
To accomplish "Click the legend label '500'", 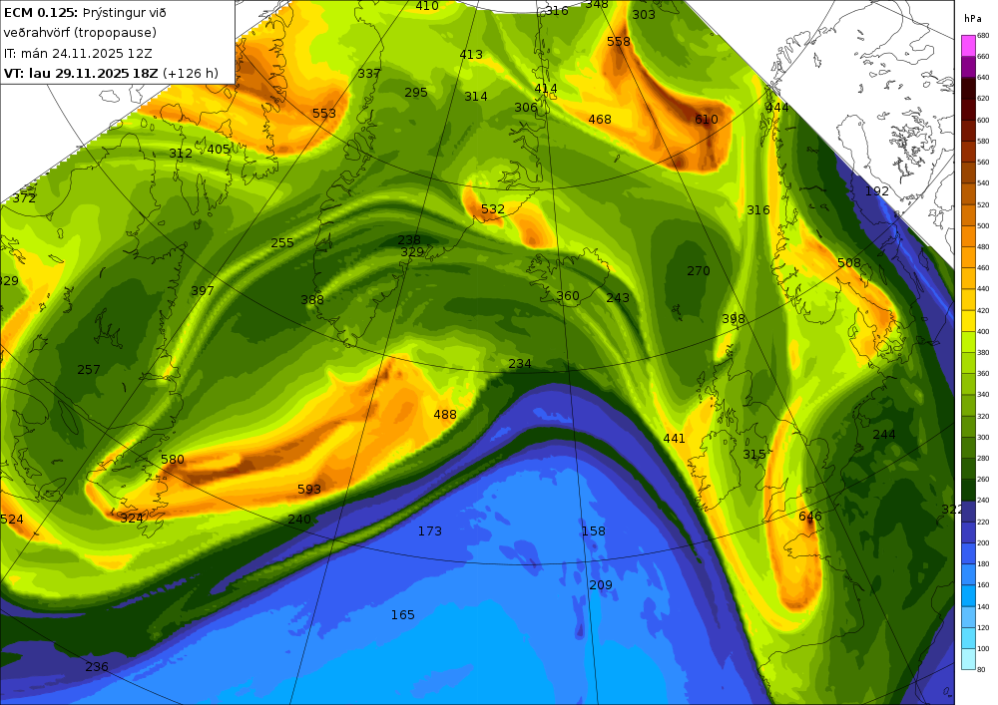I will (983, 225).
